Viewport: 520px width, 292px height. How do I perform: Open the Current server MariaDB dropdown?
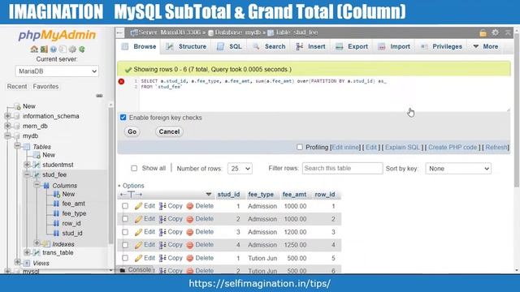click(x=57, y=71)
